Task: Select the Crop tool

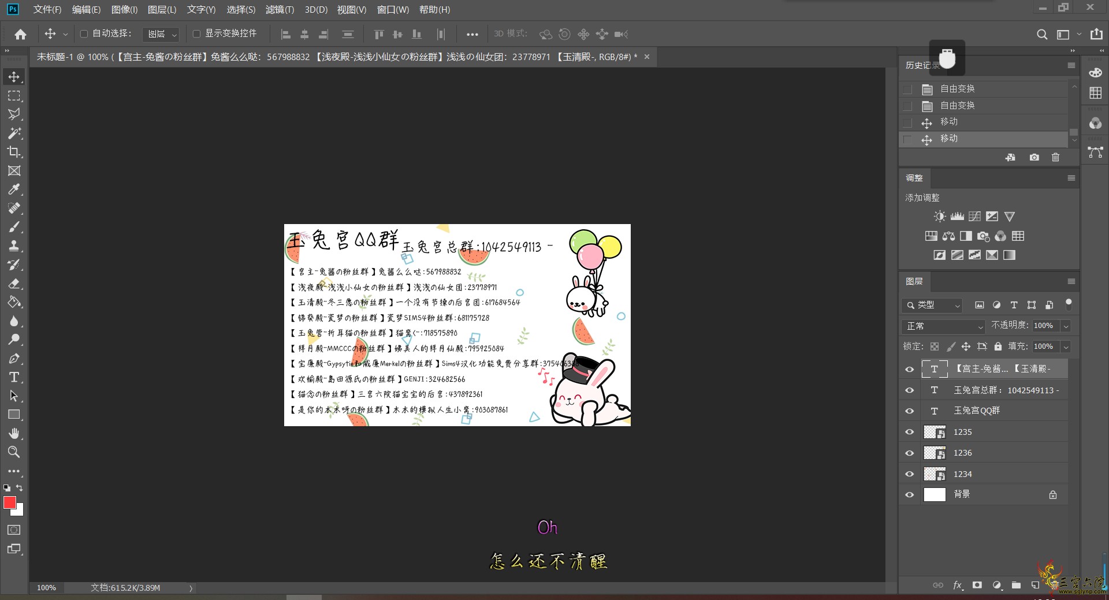Action: (x=14, y=152)
